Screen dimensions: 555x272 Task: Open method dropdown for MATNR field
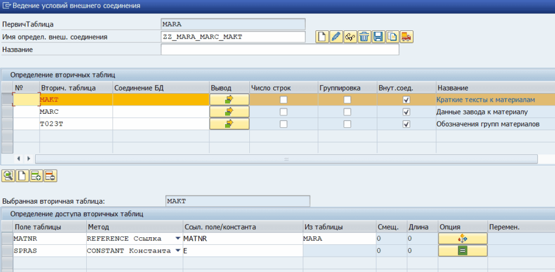click(178, 238)
